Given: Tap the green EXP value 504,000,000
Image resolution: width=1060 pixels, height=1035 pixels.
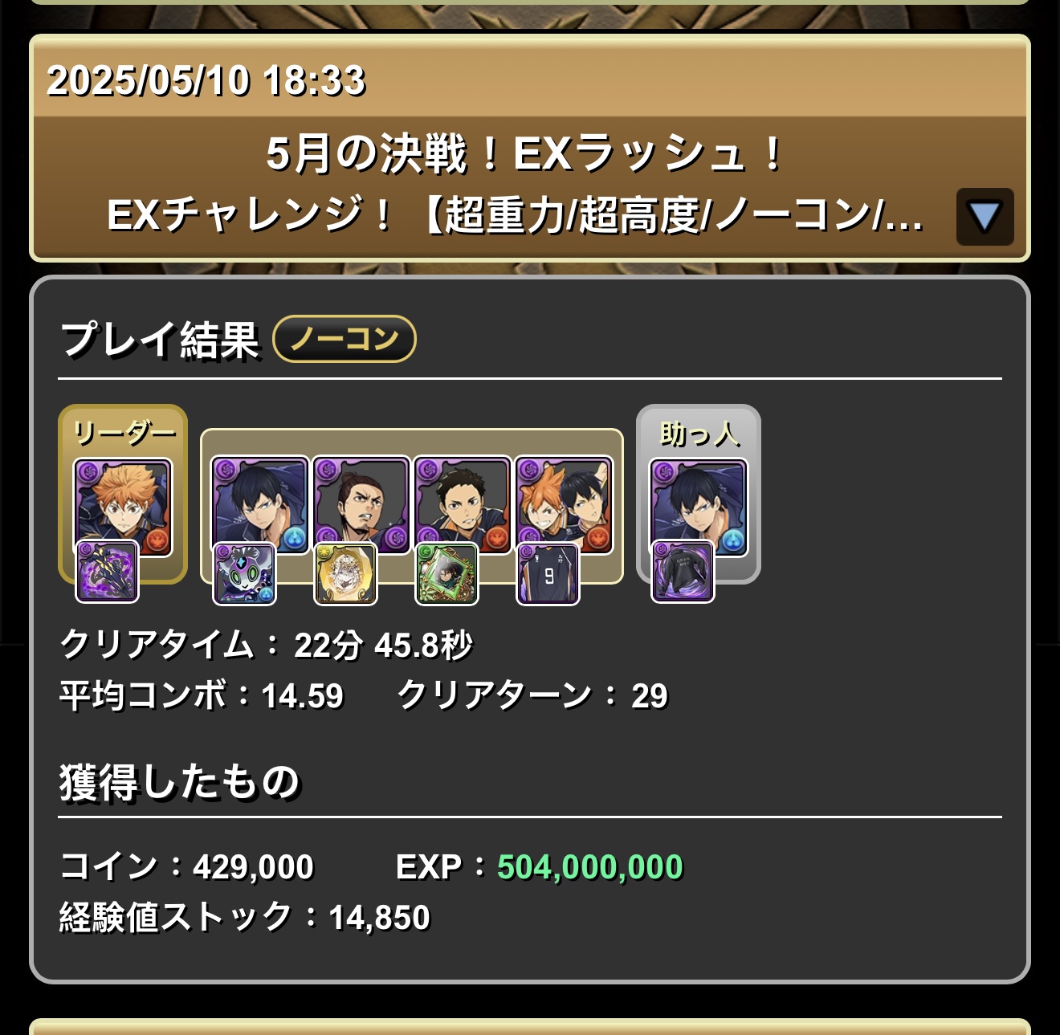Looking at the screenshot, I should (590, 867).
